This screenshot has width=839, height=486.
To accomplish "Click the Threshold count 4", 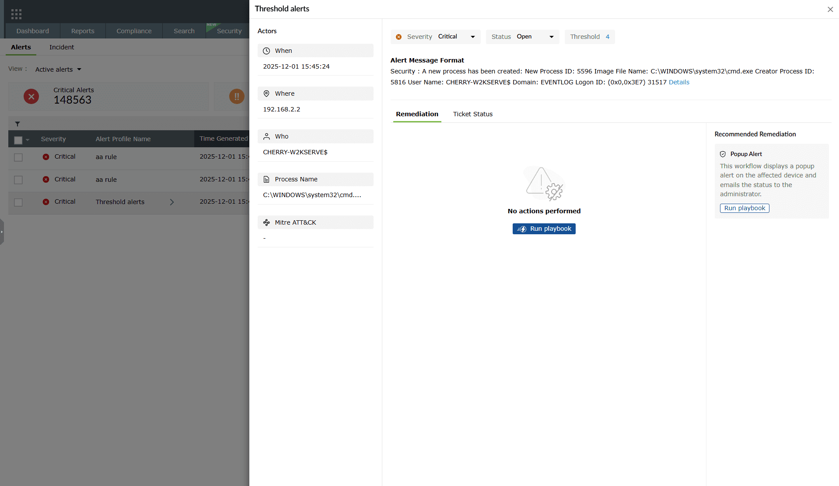I will pyautogui.click(x=607, y=37).
